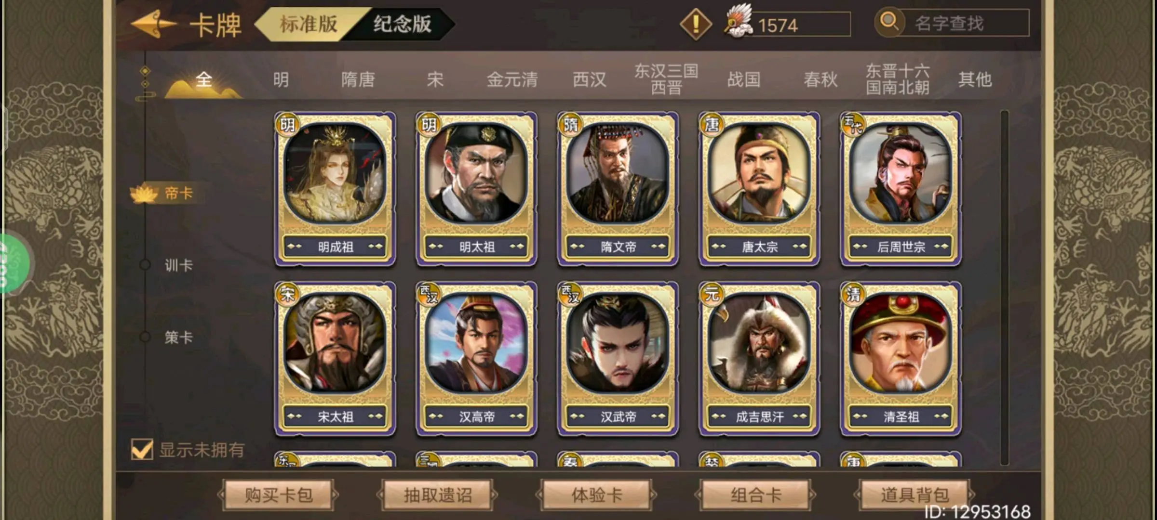1157x520 pixels.
Task: Switch to 标准版 edition toggle
Action: 309,24
